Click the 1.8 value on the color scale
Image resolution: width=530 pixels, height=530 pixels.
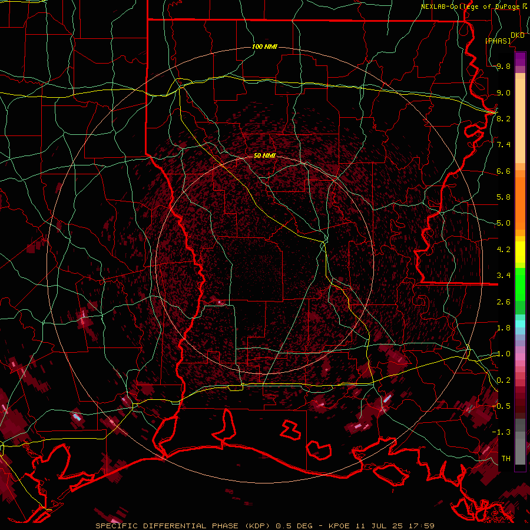click(503, 328)
